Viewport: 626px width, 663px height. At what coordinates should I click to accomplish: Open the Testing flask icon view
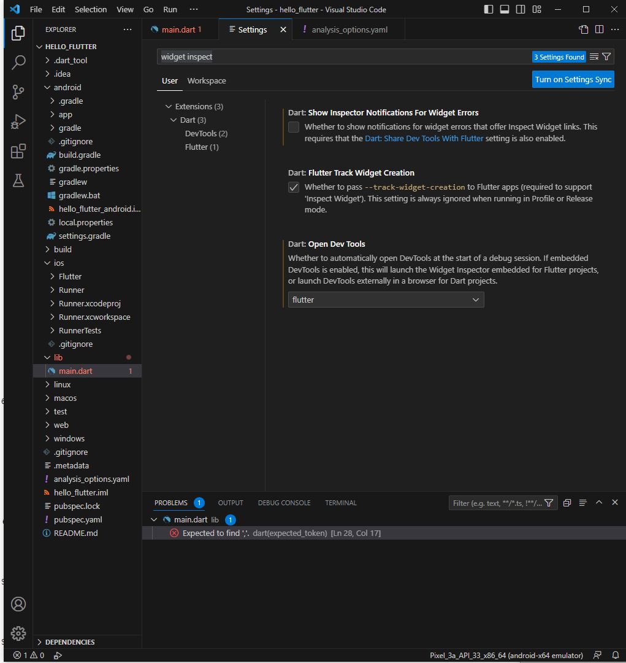18,180
